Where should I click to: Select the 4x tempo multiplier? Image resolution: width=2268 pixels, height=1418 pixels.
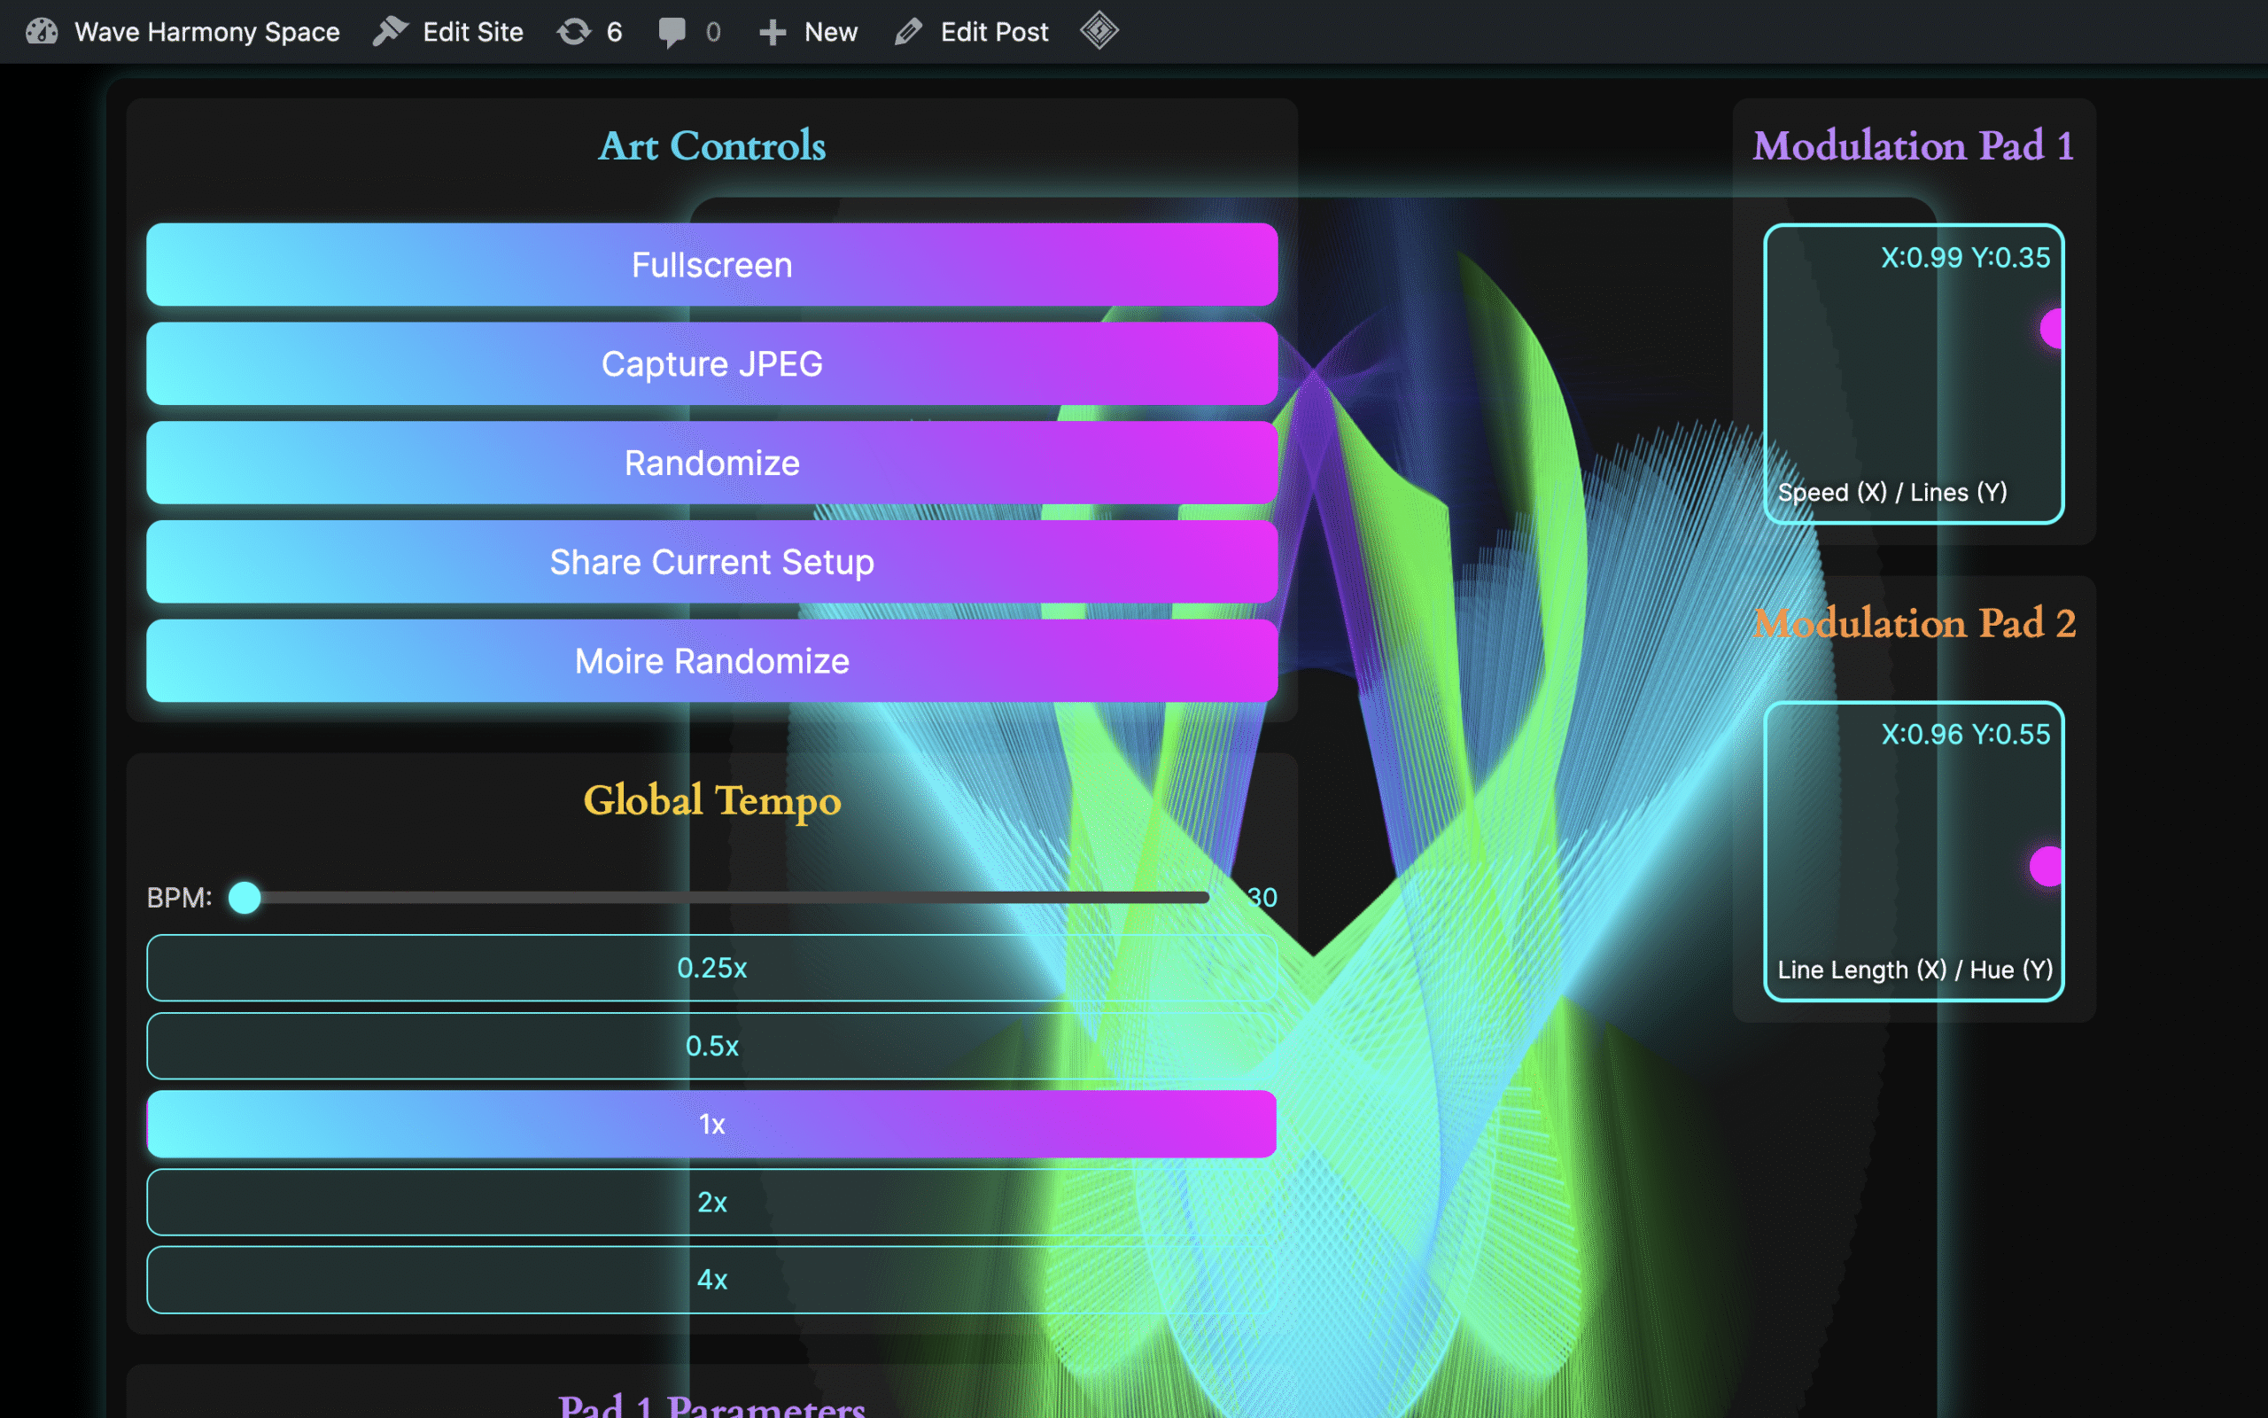(x=711, y=1279)
